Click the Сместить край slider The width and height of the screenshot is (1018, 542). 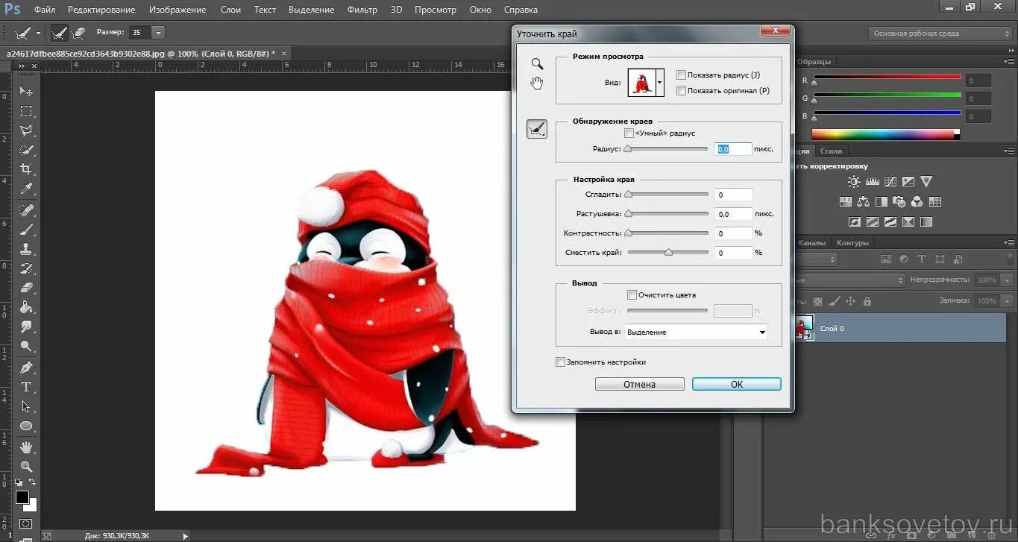(x=667, y=253)
